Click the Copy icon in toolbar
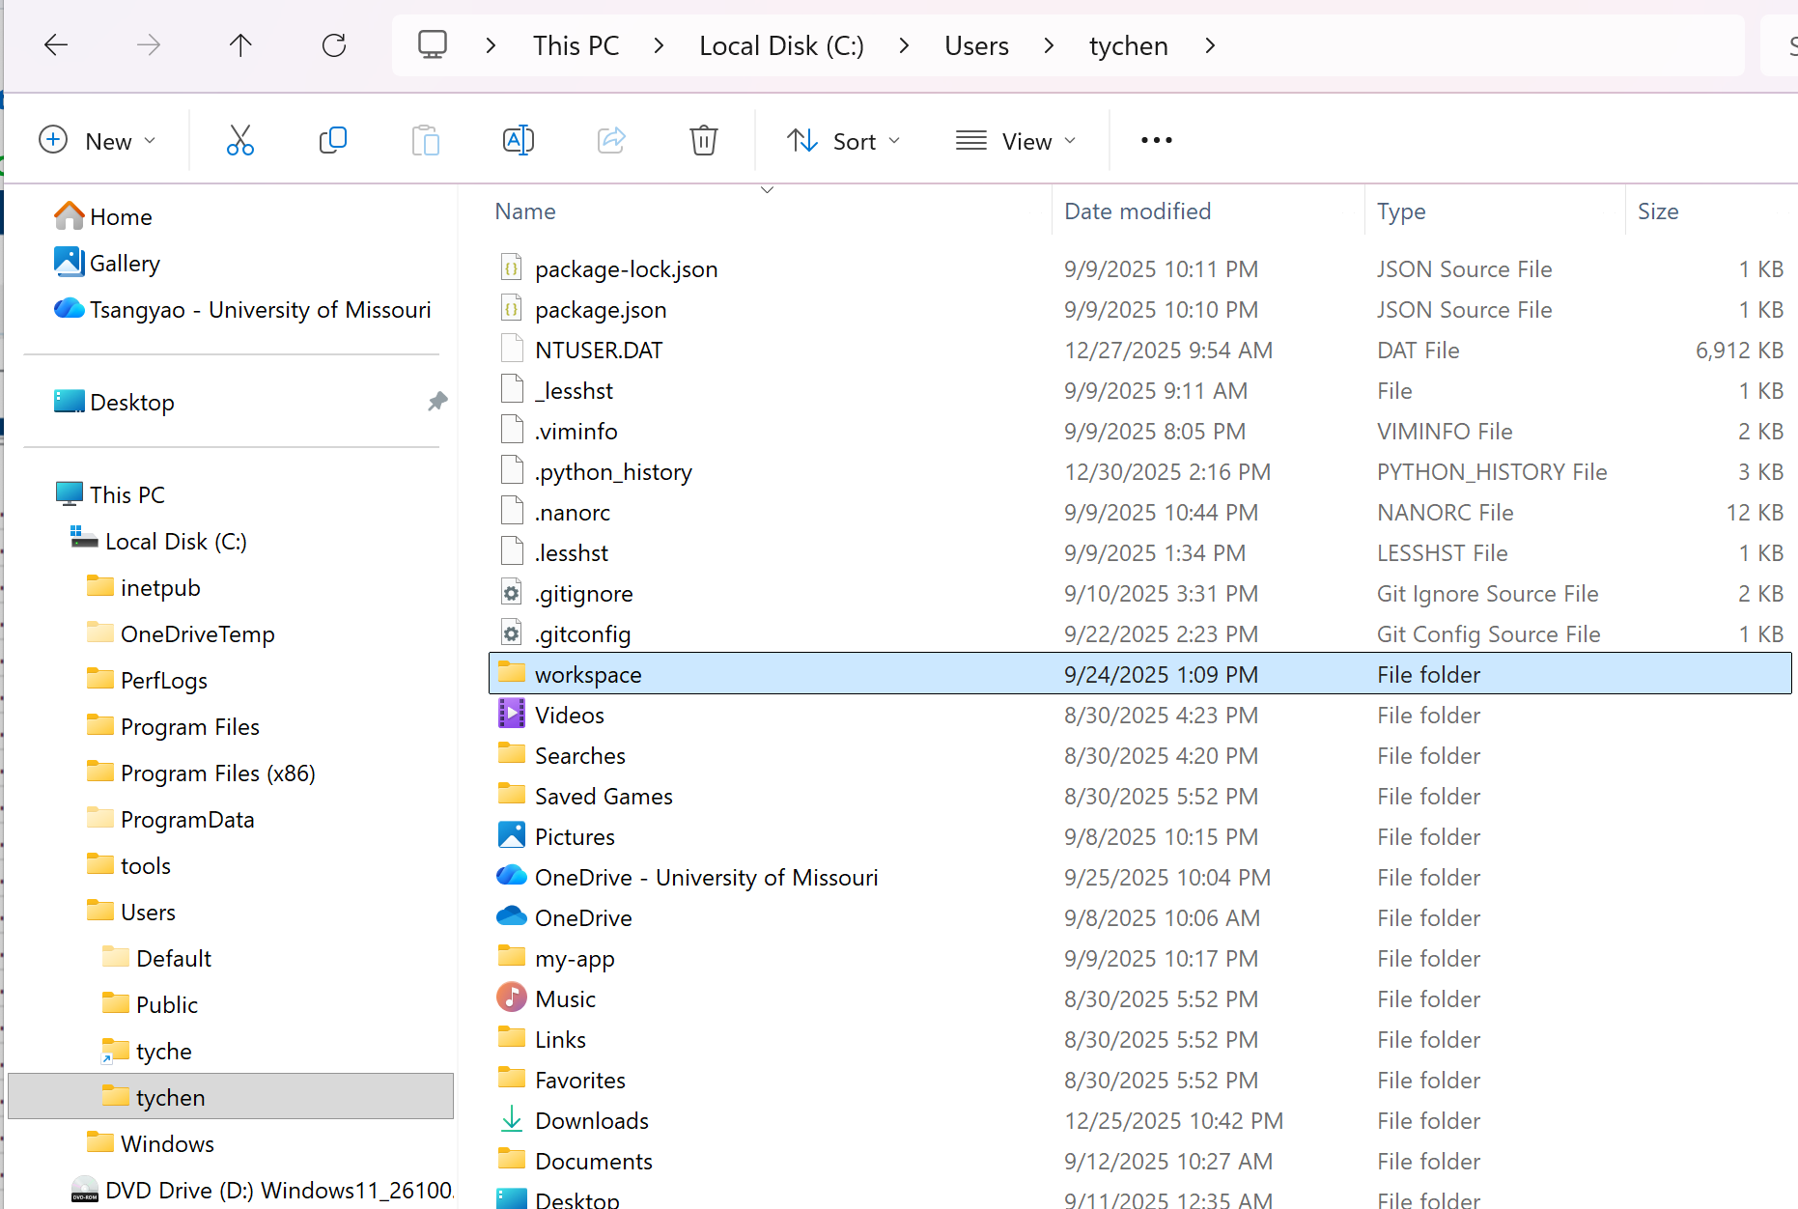Screen dimensions: 1798x1209 [x=332, y=141]
